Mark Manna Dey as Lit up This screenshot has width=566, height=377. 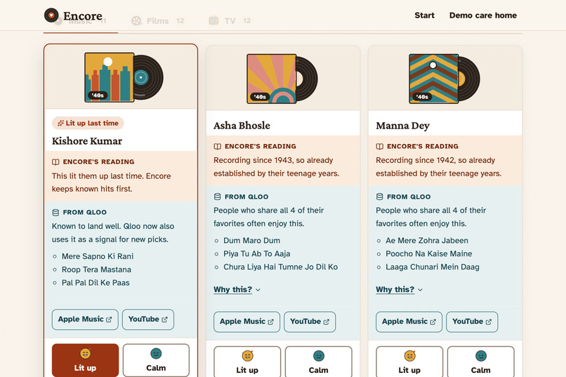pyautogui.click(x=409, y=362)
